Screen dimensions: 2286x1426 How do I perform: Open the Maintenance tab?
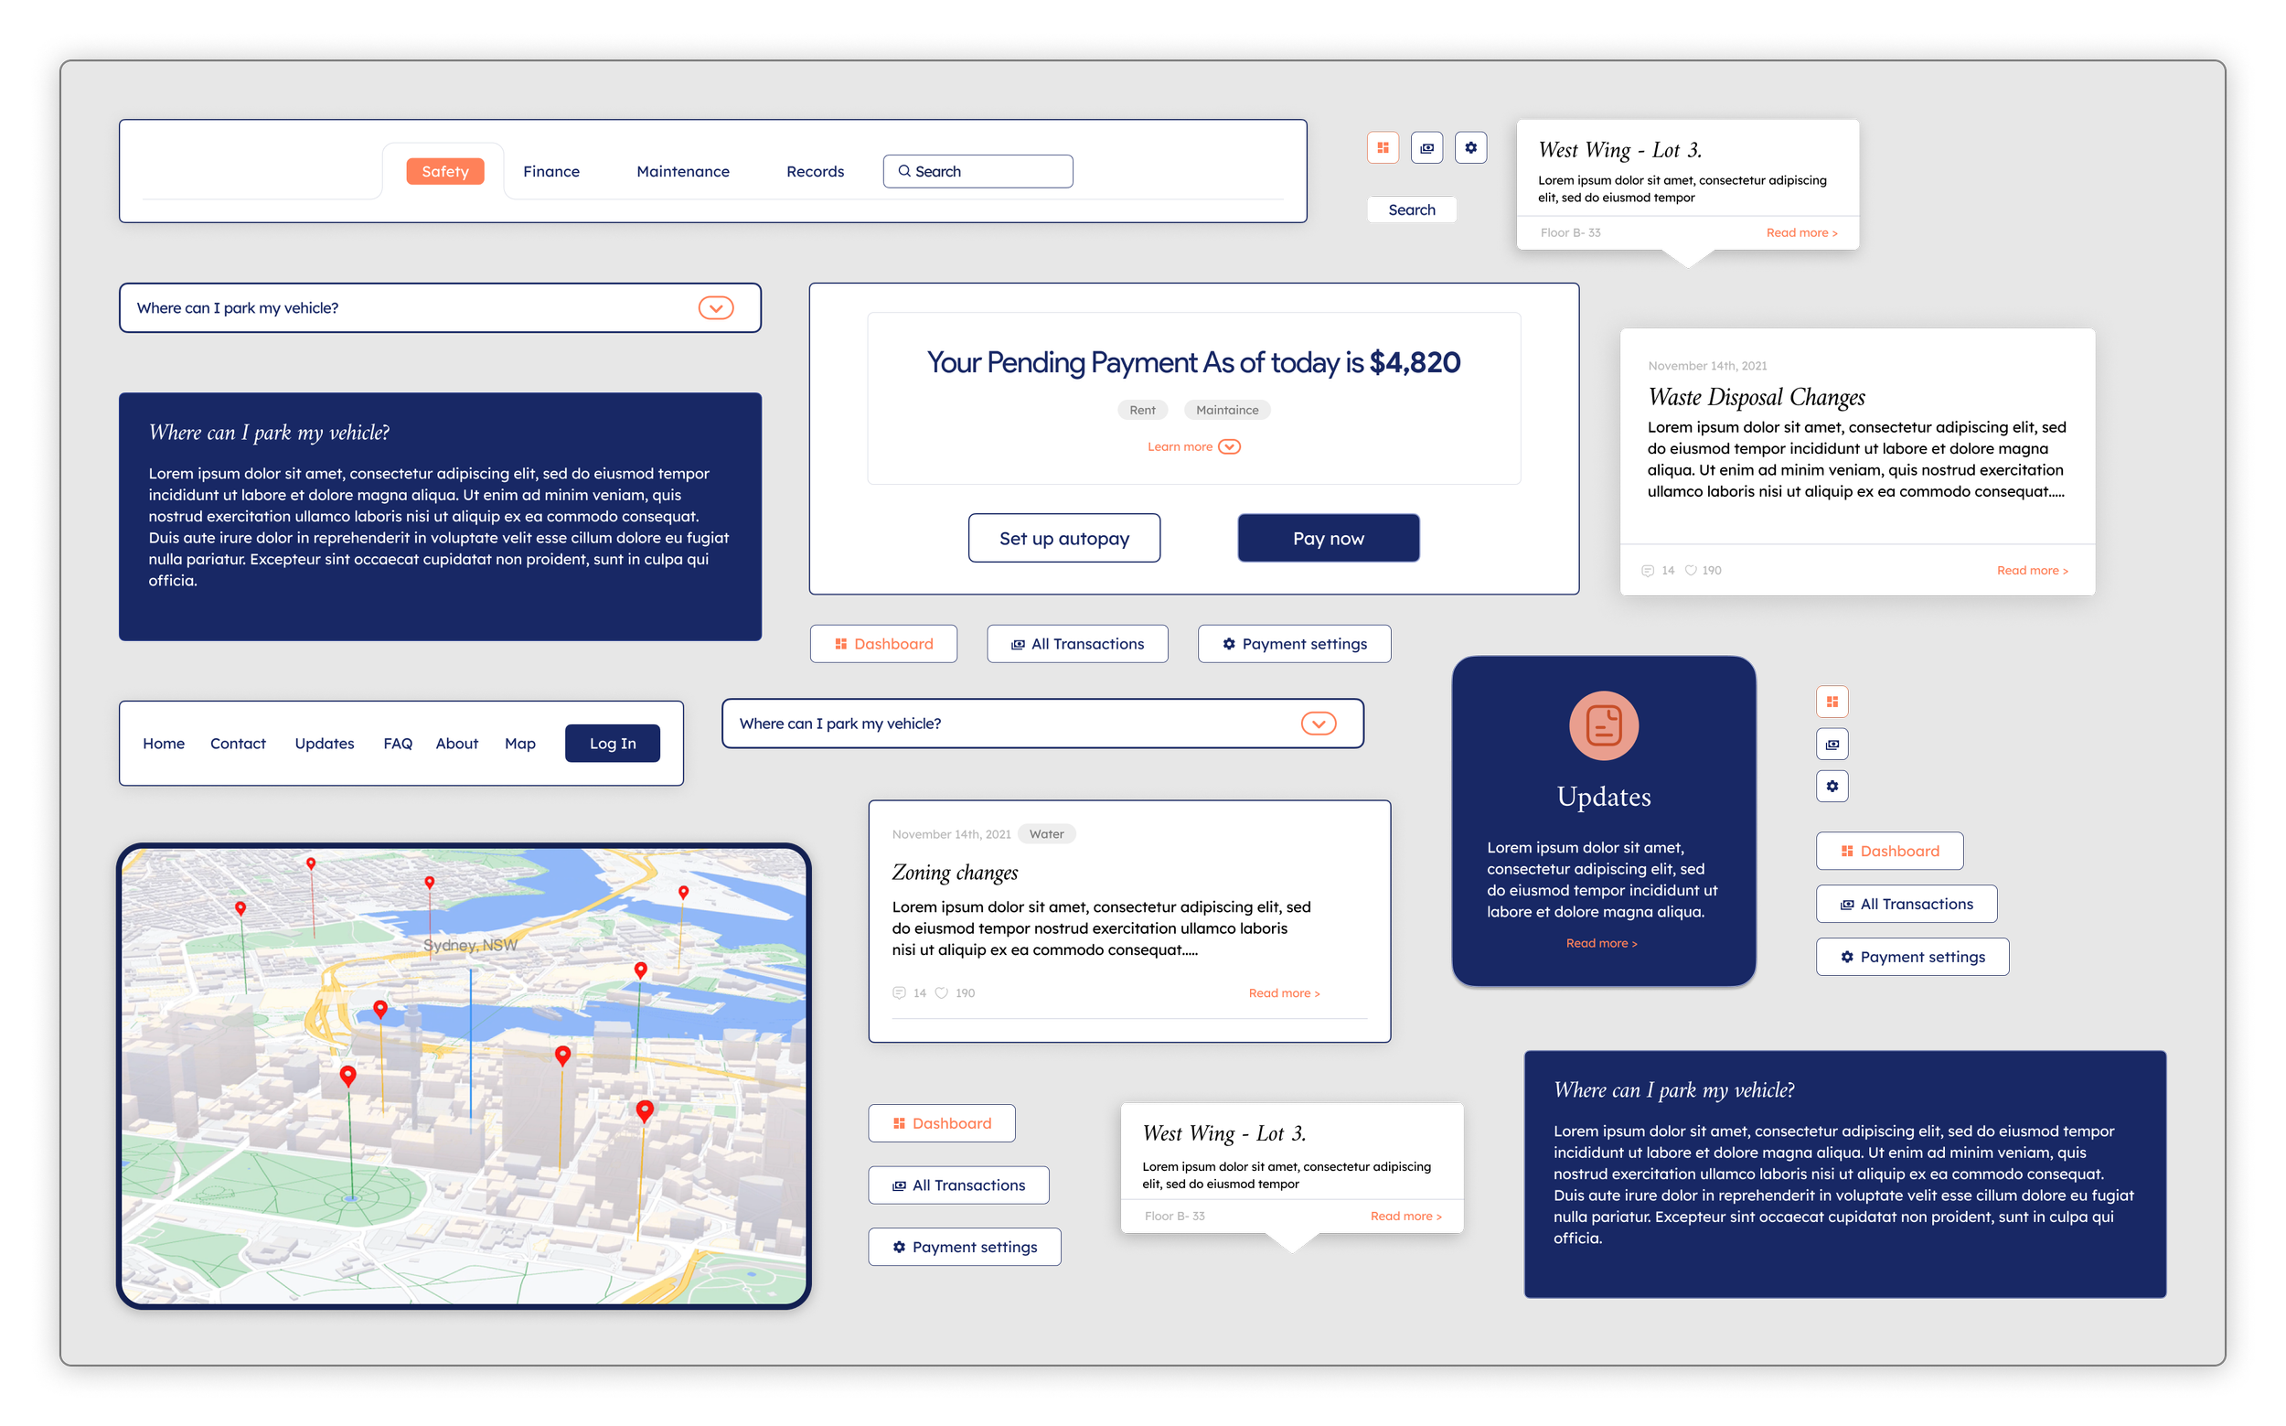(682, 172)
